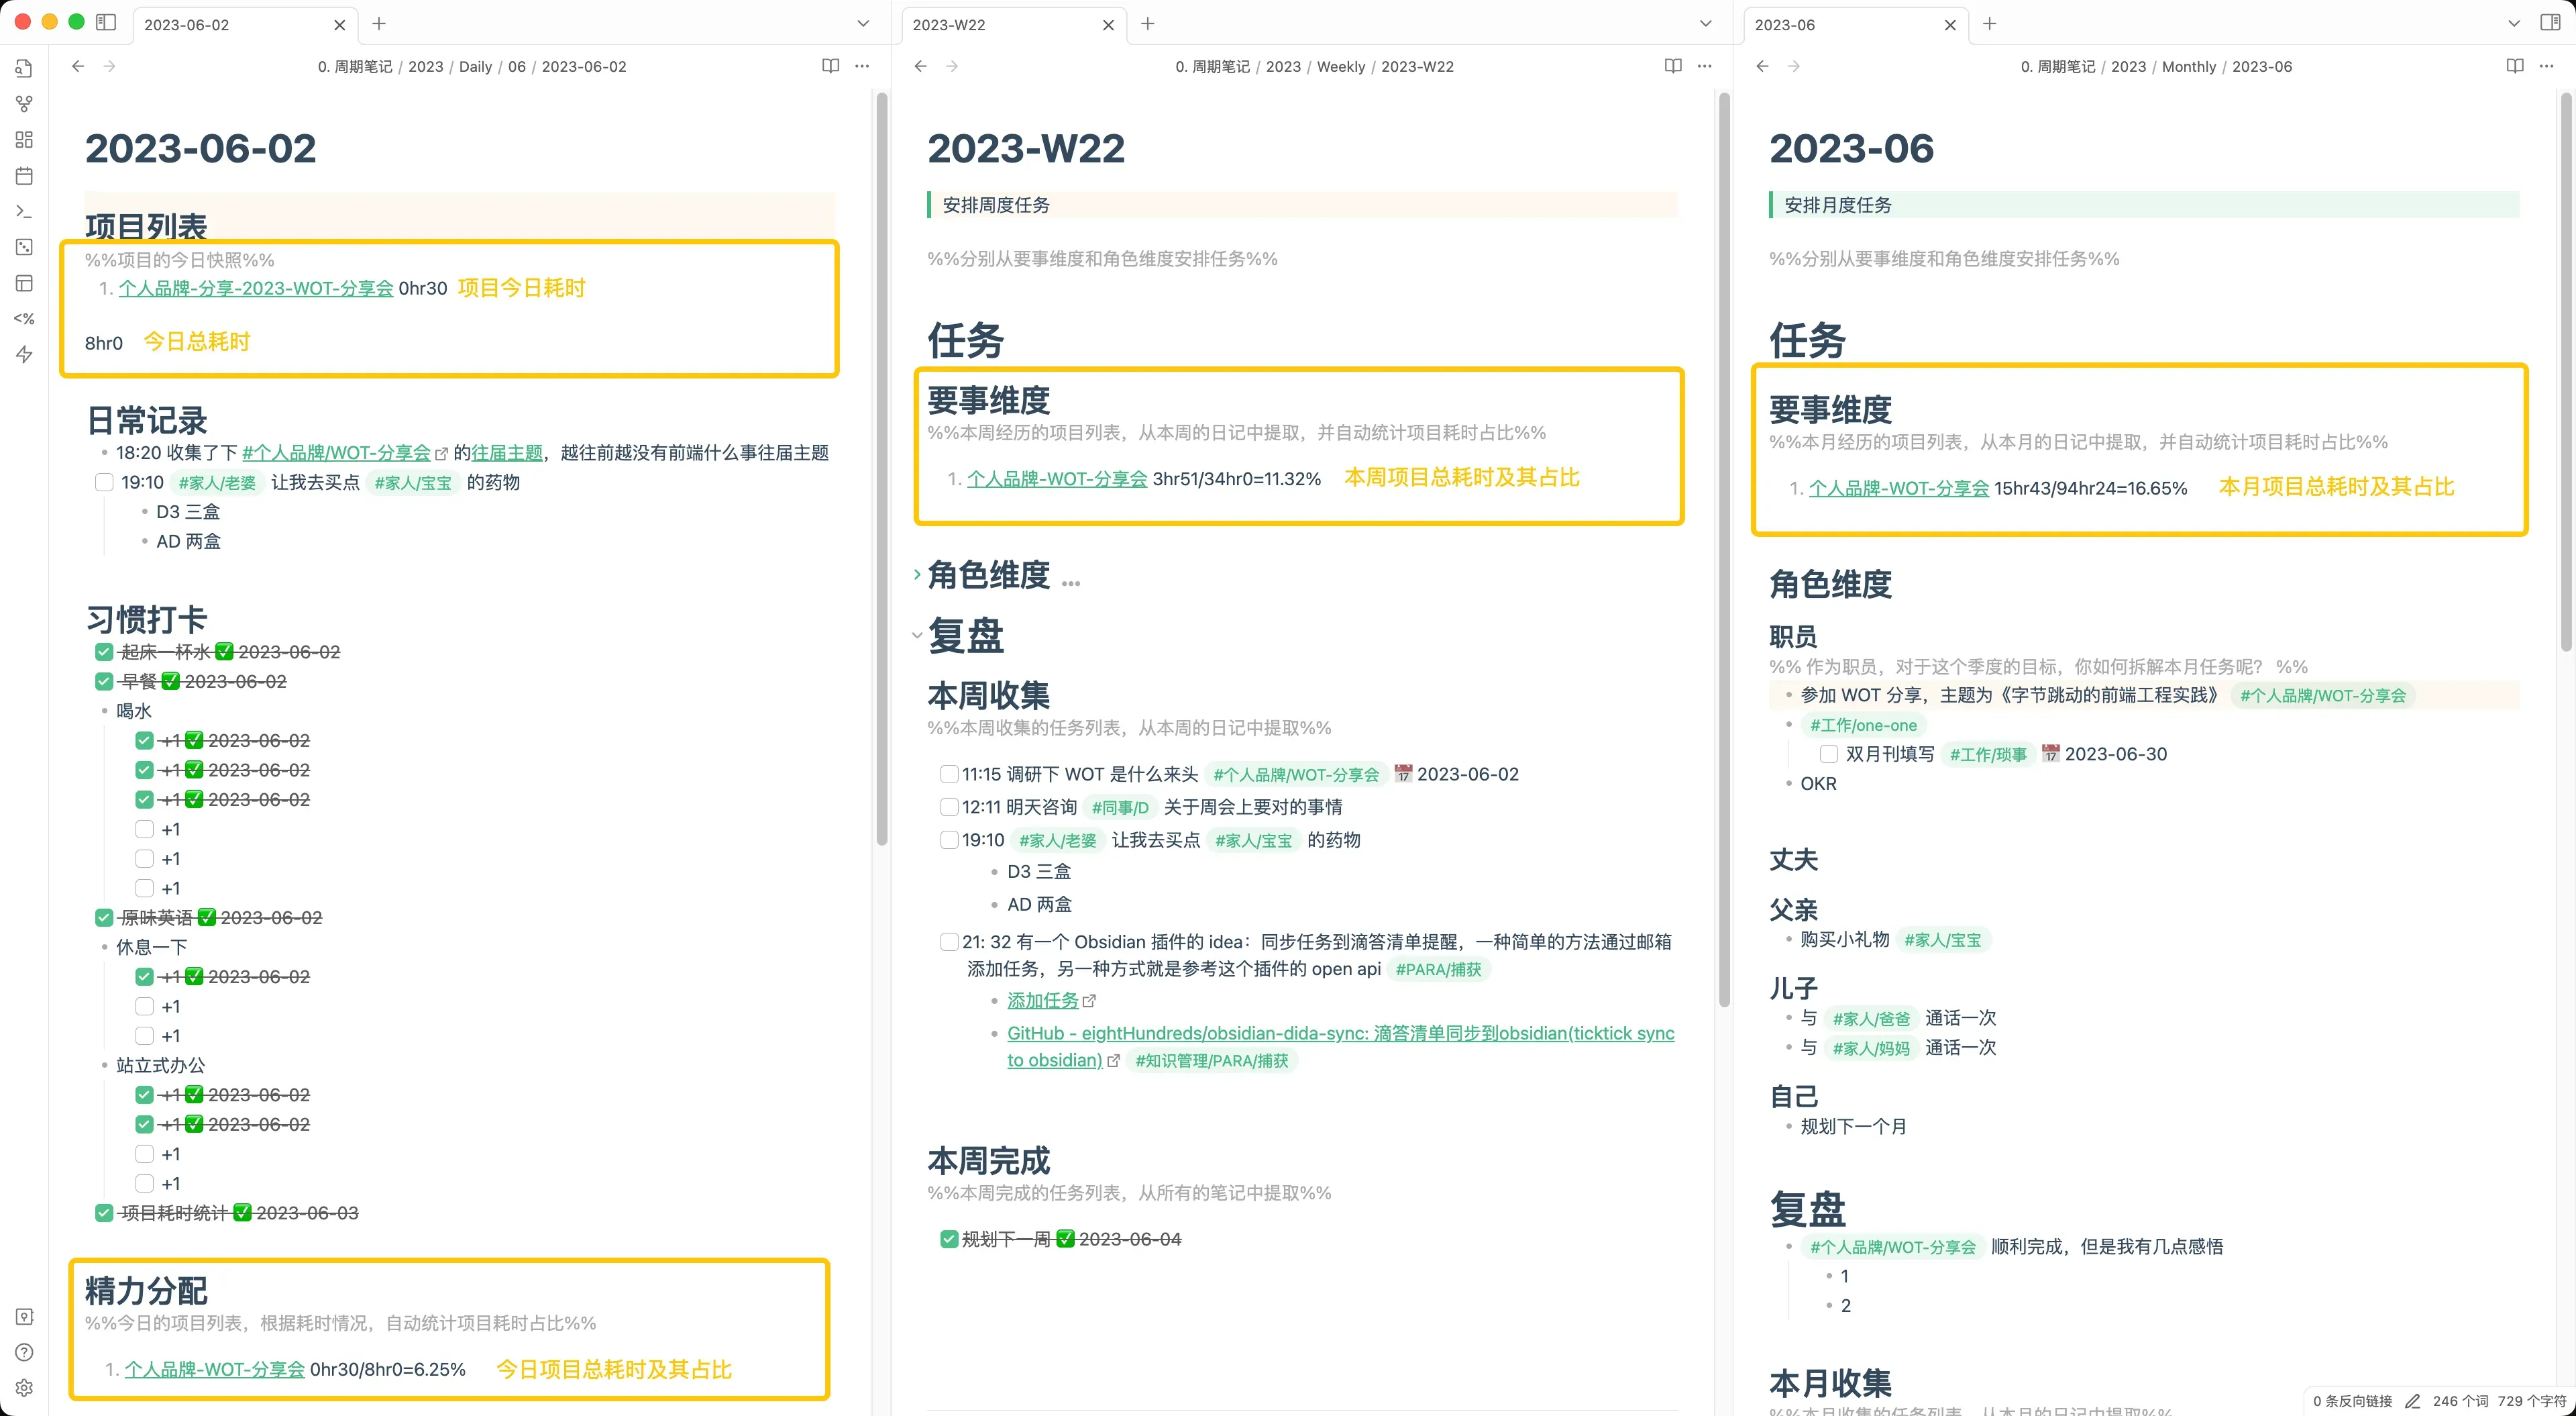This screenshot has height=1416, width=2576.
Task: Click the Templater <% ribbon icon
Action: pyautogui.click(x=24, y=319)
